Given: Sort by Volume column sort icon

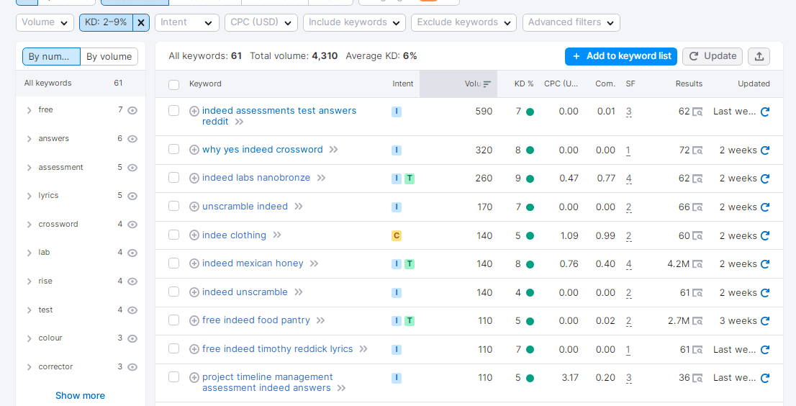Looking at the screenshot, I should [x=487, y=84].
